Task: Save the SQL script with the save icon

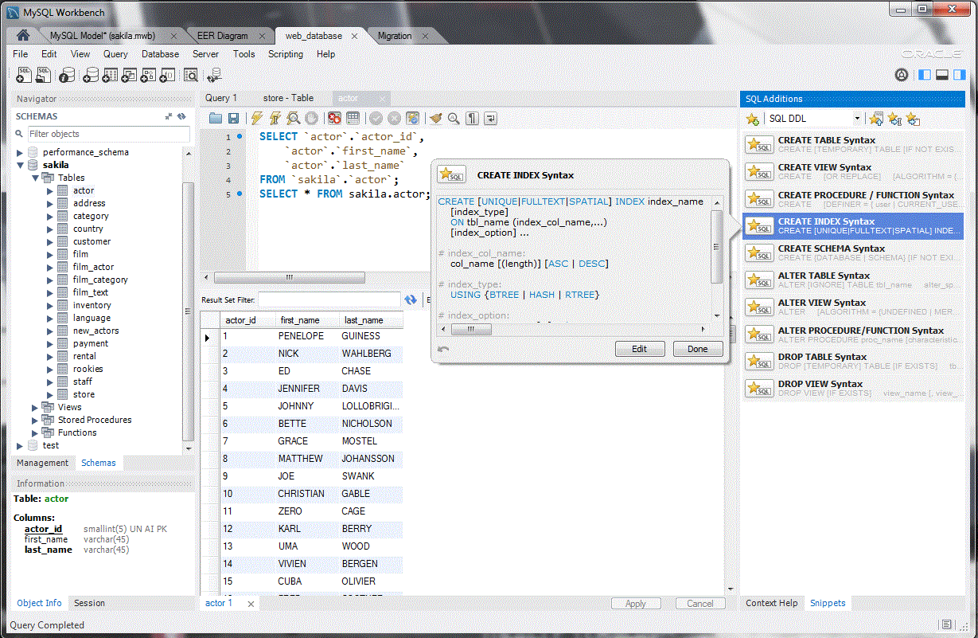Action: [232, 118]
